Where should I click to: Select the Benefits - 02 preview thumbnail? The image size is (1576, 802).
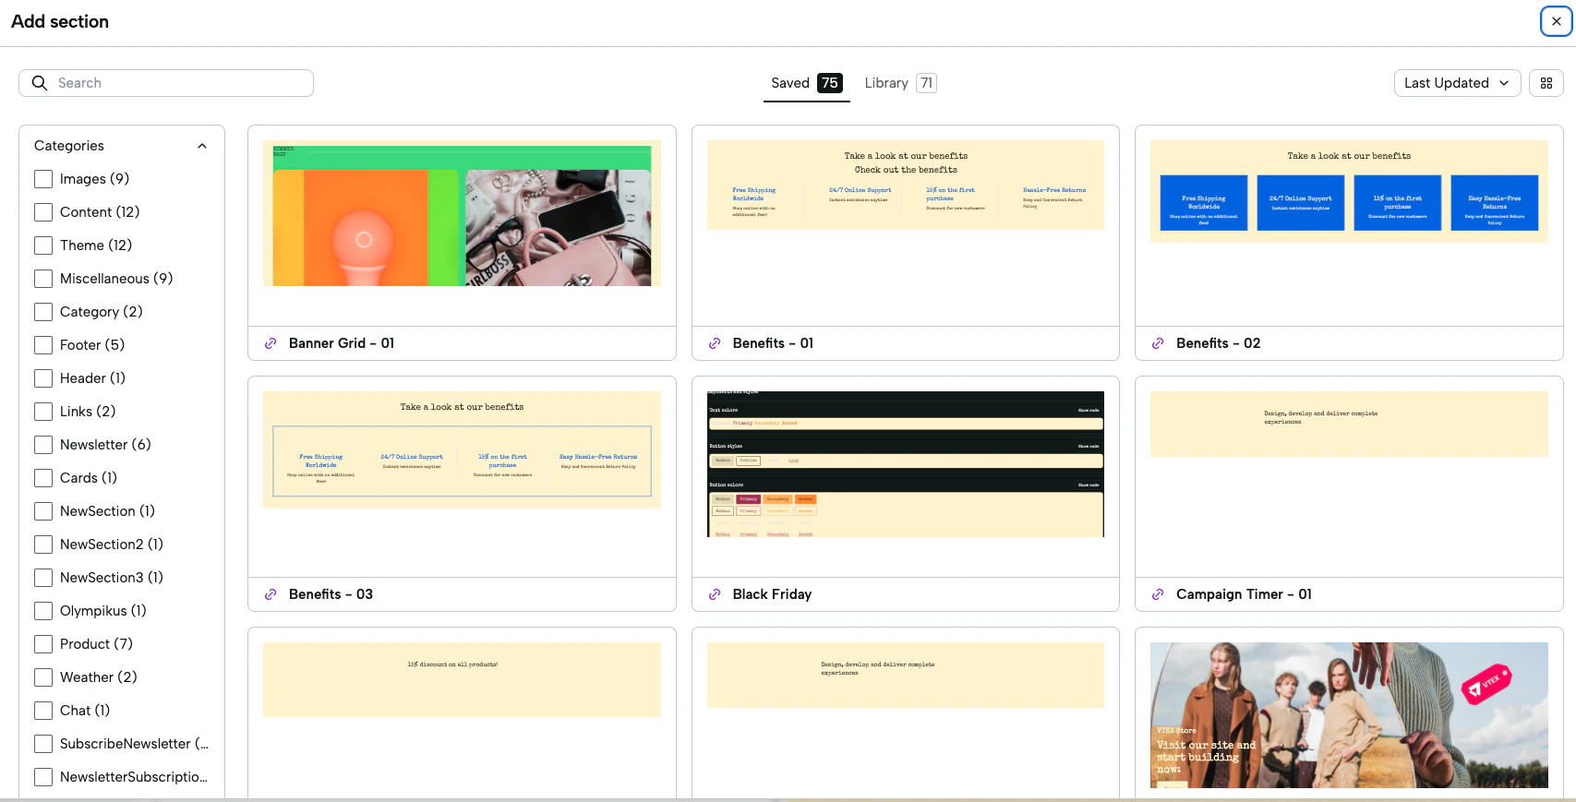point(1349,191)
